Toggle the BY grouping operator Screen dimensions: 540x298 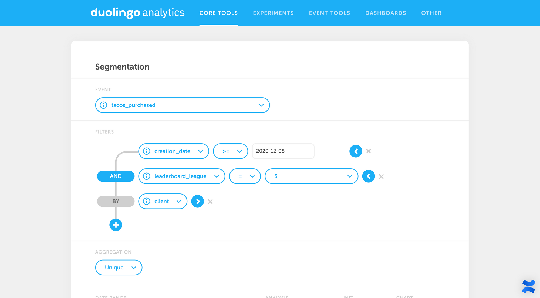[116, 201]
